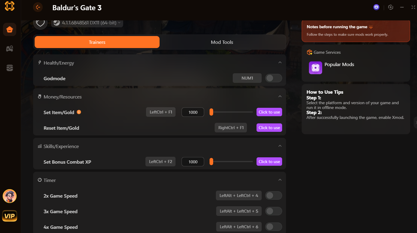Enable 4x Game Speed toggle
Screen dimensions: 417x233
tap(273, 227)
